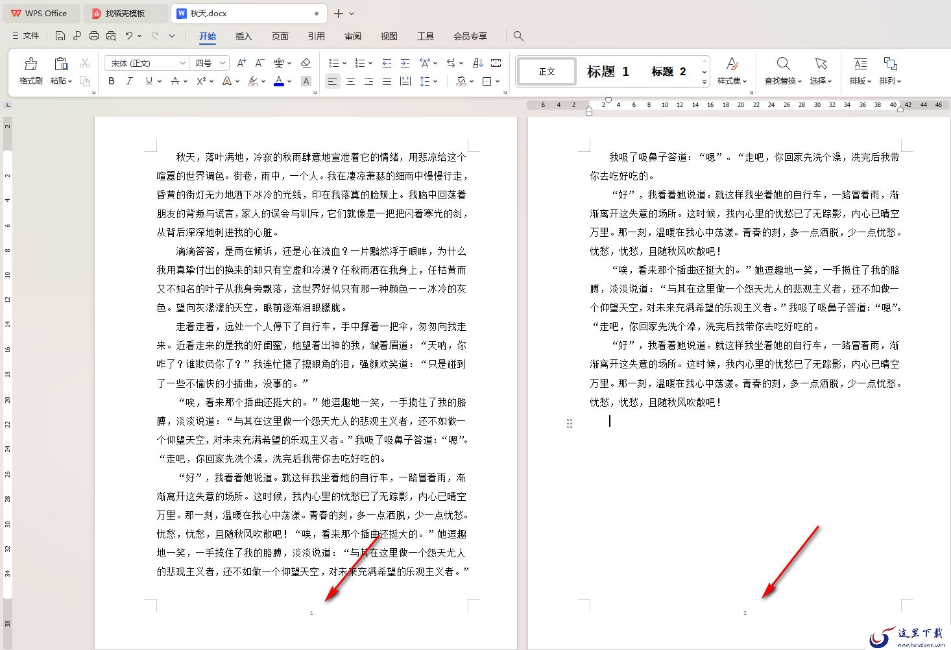Click the Copy icon below Cut
Screen dimensions: 951x650
[85, 81]
